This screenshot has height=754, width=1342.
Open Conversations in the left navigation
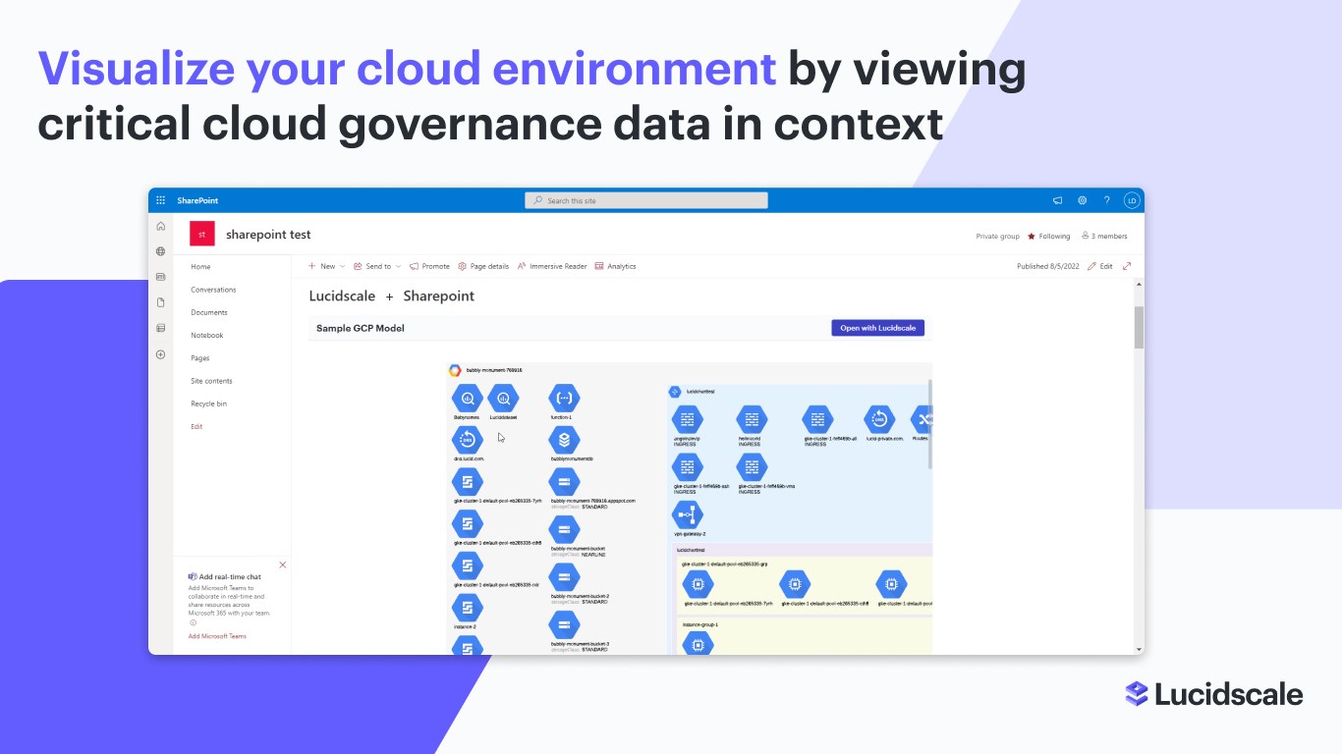coord(213,290)
